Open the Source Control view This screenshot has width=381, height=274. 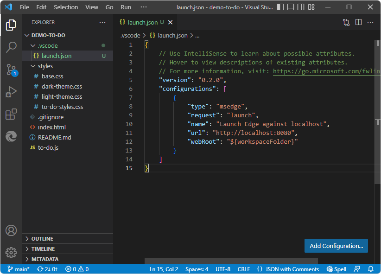(x=11, y=70)
